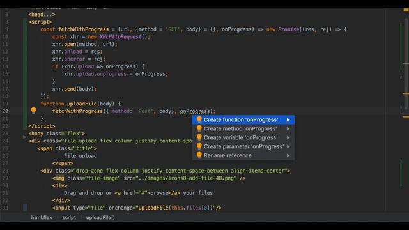Click uploadFile function name on line 19
409x230 pixels.
pyautogui.click(x=82, y=103)
